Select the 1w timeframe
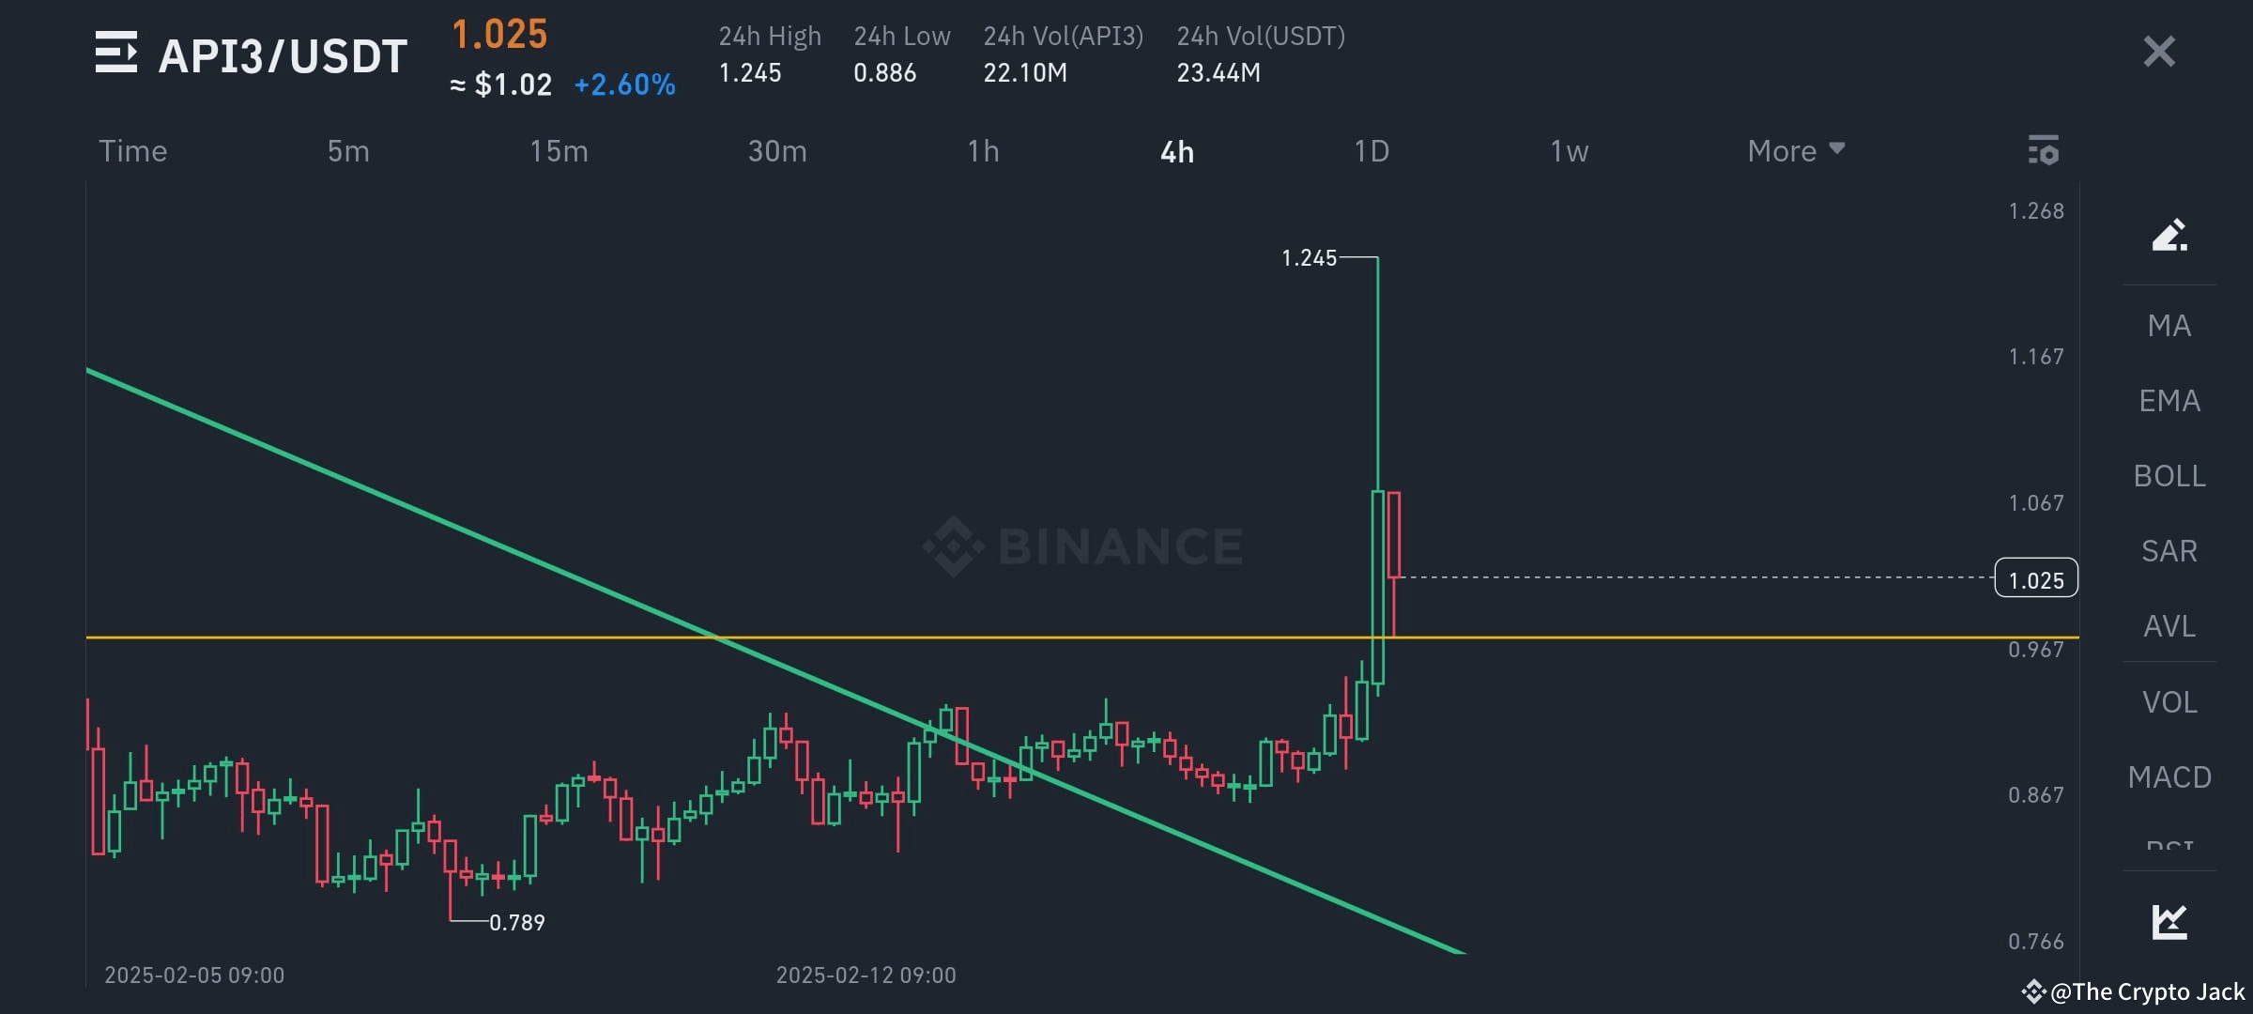The width and height of the screenshot is (2253, 1014). 1569,150
